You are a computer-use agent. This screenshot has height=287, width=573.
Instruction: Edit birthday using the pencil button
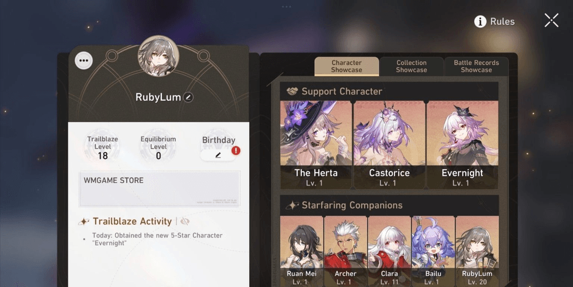coord(218,155)
